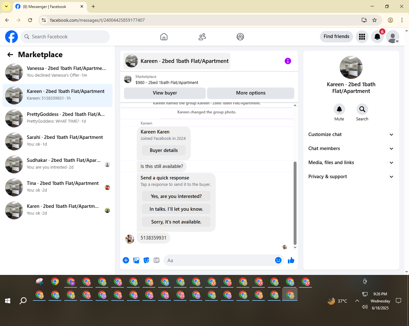Open the Facebook menu grid icon

[362, 37]
